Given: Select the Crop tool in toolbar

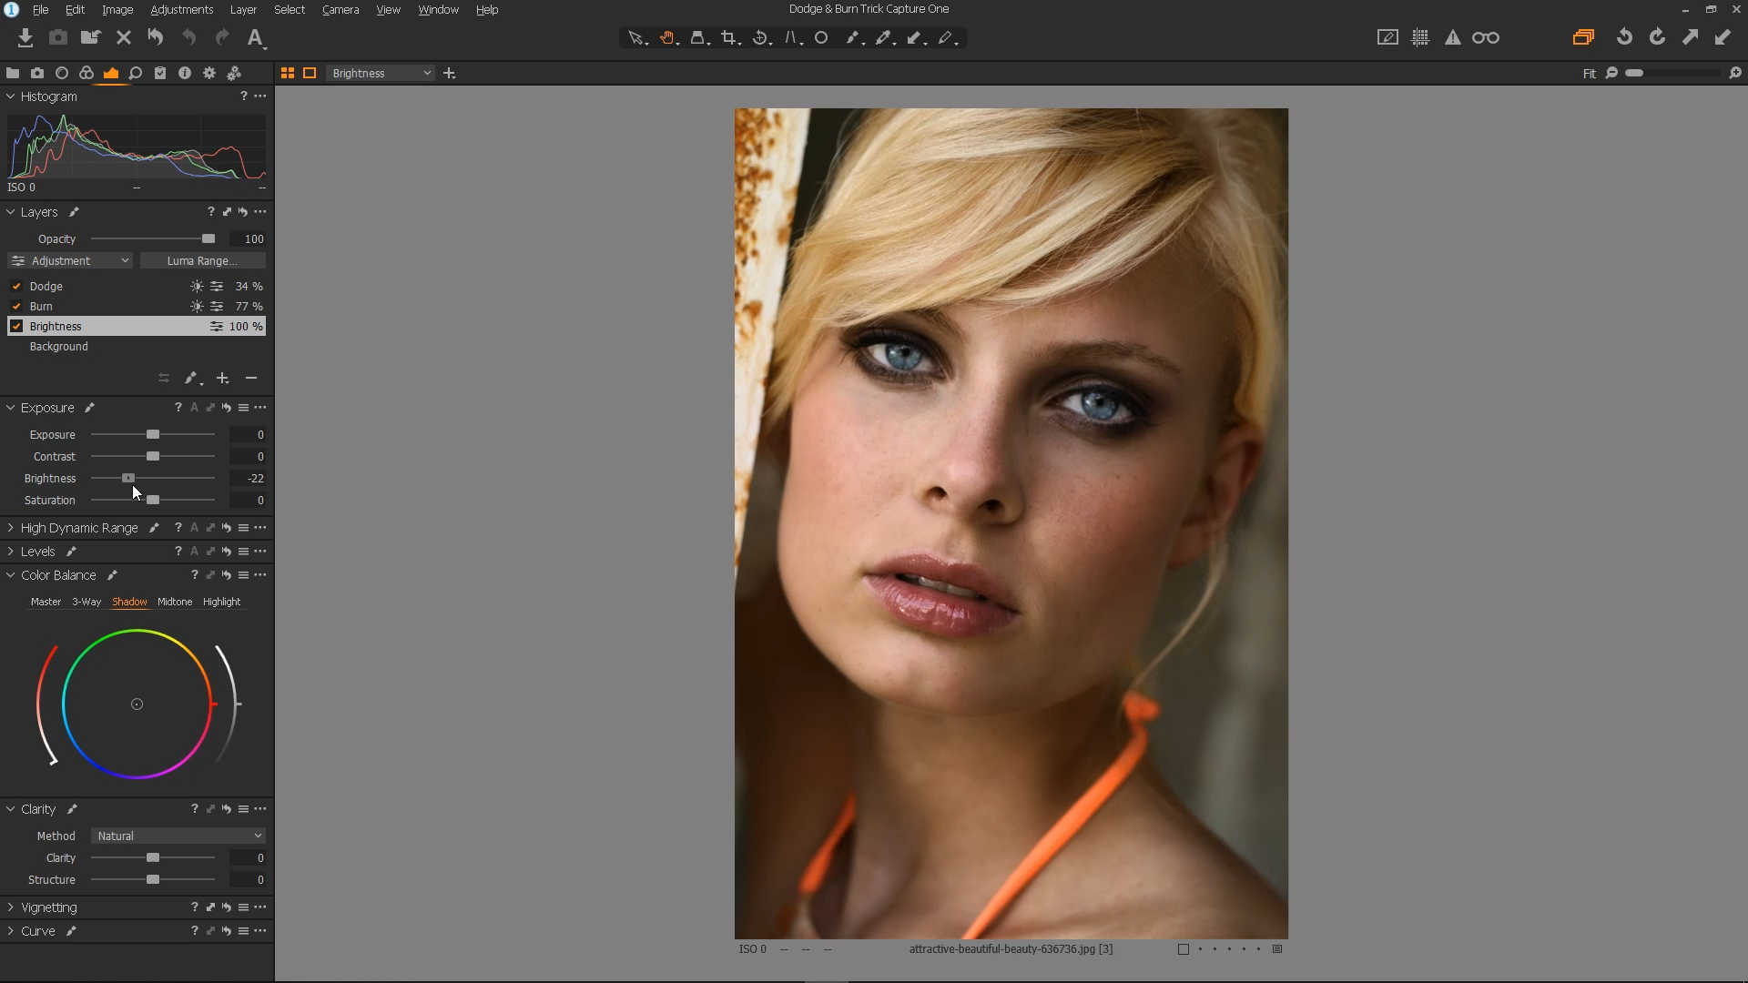Looking at the screenshot, I should coord(728,37).
